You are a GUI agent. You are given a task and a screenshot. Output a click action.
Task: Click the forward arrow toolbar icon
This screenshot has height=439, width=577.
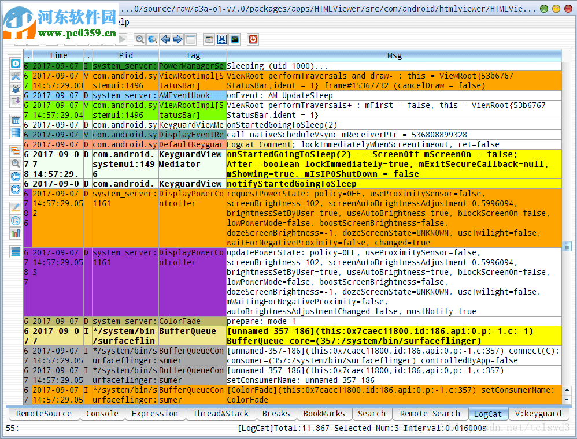coord(178,39)
